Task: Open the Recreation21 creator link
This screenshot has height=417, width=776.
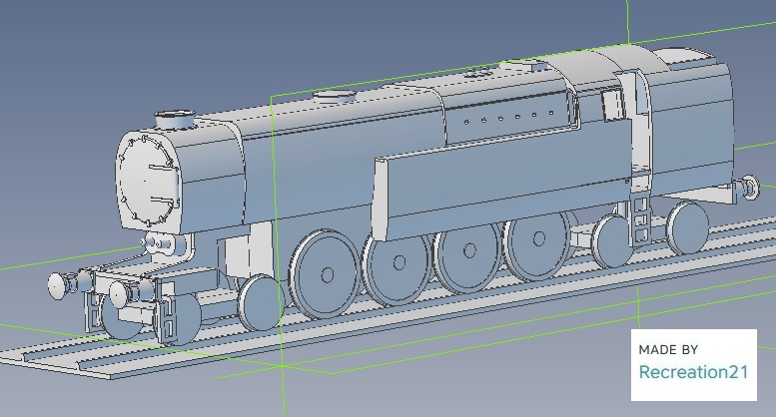Action: pos(693,372)
